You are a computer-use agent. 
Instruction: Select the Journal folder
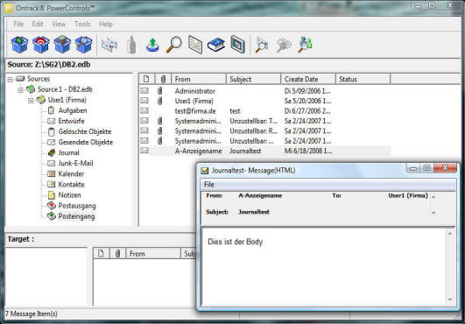[69, 152]
